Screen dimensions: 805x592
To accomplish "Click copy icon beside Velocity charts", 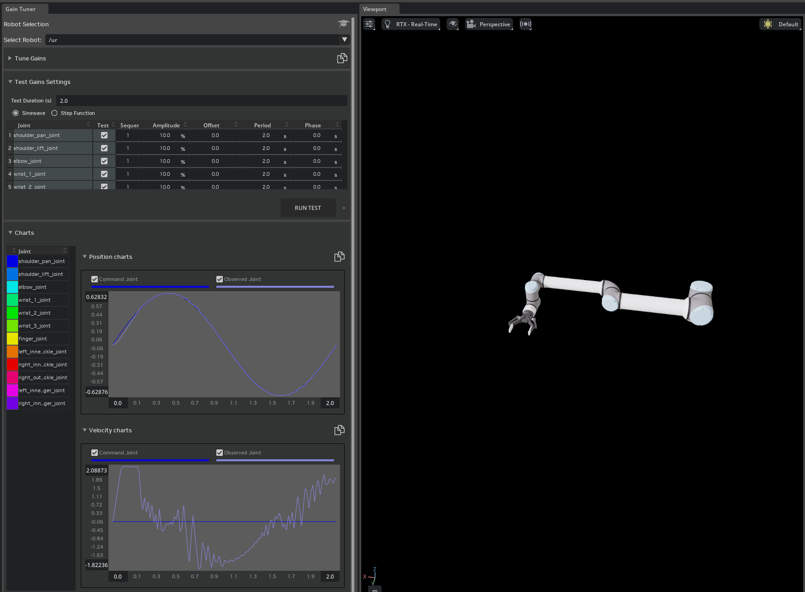I will pyautogui.click(x=340, y=431).
